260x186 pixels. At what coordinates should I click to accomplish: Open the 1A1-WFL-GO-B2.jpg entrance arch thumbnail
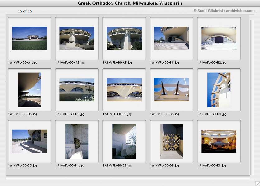pos(219,38)
